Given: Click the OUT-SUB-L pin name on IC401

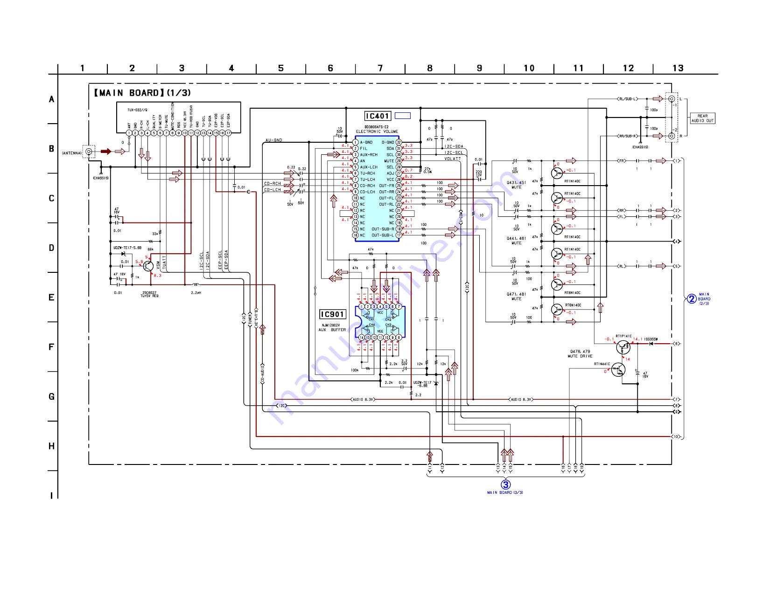Looking at the screenshot, I should click(383, 235).
